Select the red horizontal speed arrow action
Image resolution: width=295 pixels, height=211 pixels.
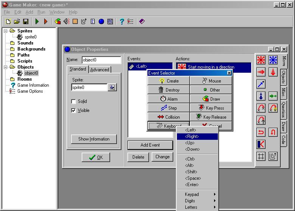coord(261,72)
